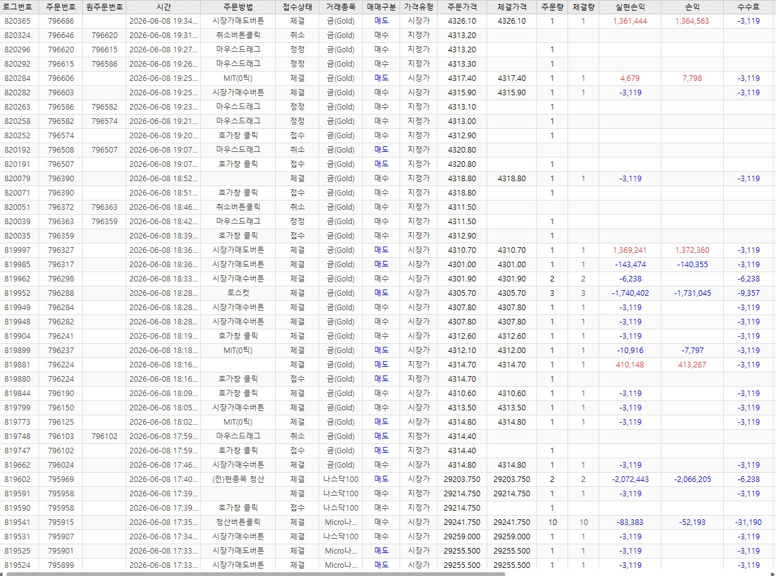Click the loss value -52,193

click(x=692, y=522)
